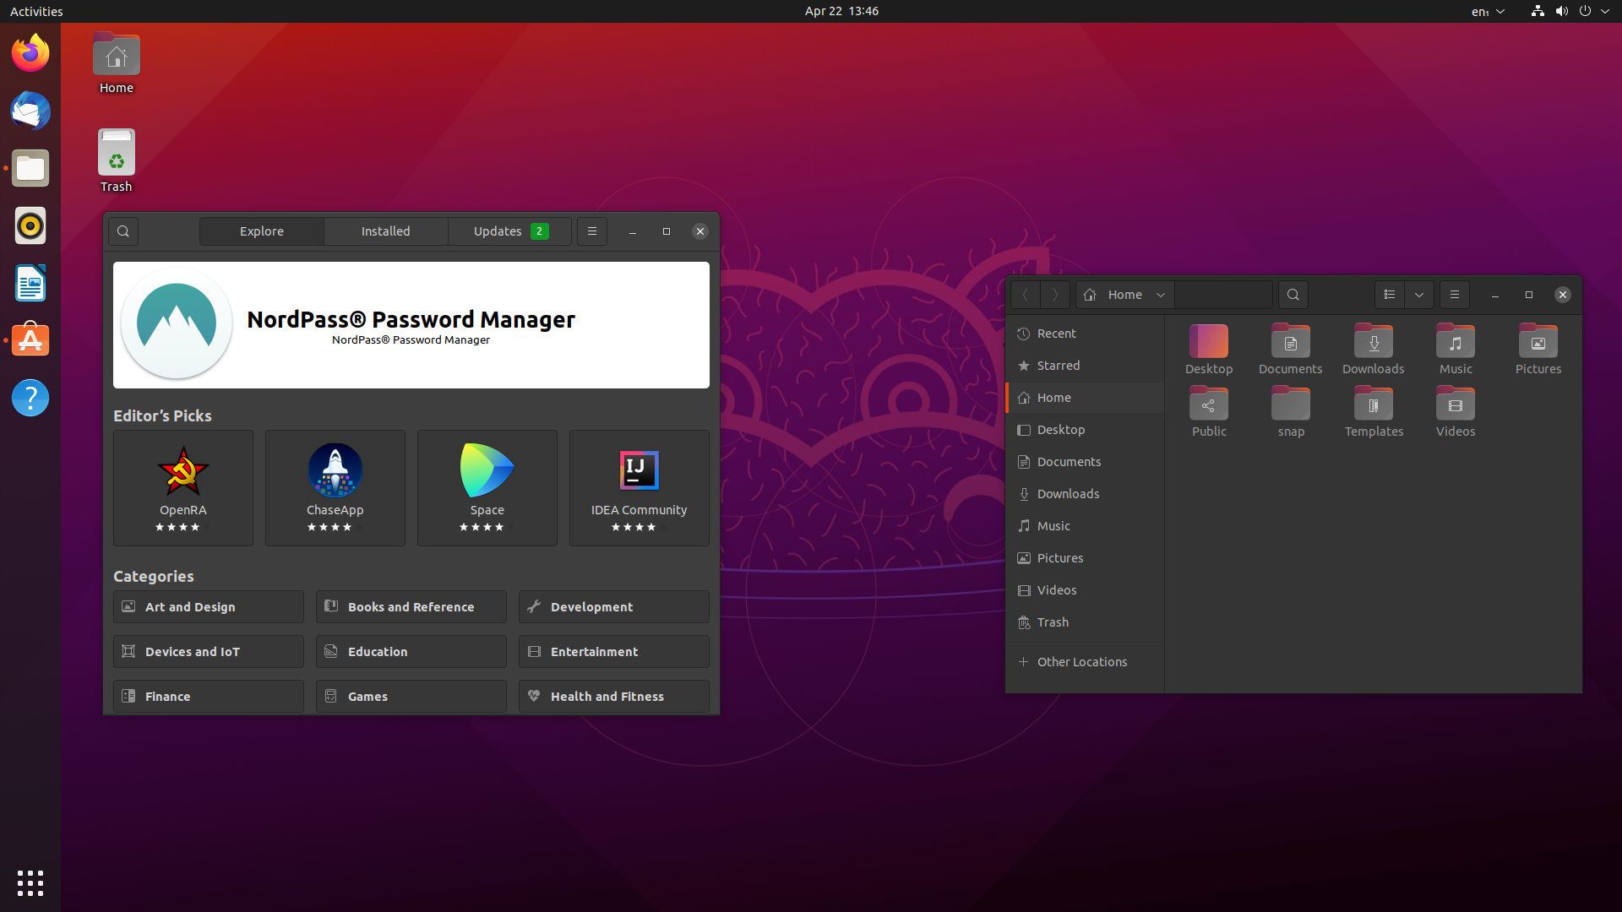Image resolution: width=1622 pixels, height=912 pixels.
Task: Switch to Explore tab
Action: tap(262, 231)
